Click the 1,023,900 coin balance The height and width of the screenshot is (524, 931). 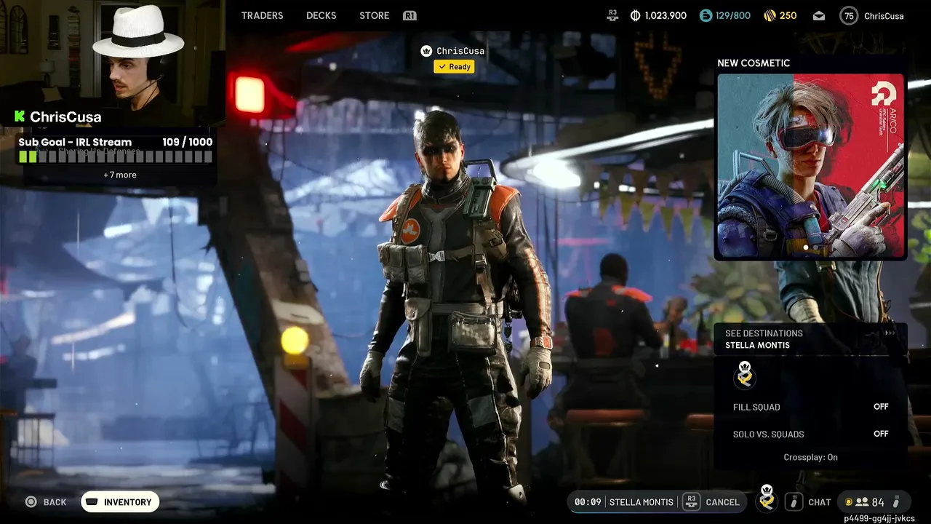[x=666, y=15]
